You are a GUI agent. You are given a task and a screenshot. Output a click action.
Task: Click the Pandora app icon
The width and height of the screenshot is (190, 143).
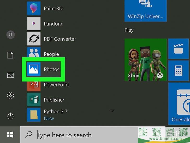34,24
